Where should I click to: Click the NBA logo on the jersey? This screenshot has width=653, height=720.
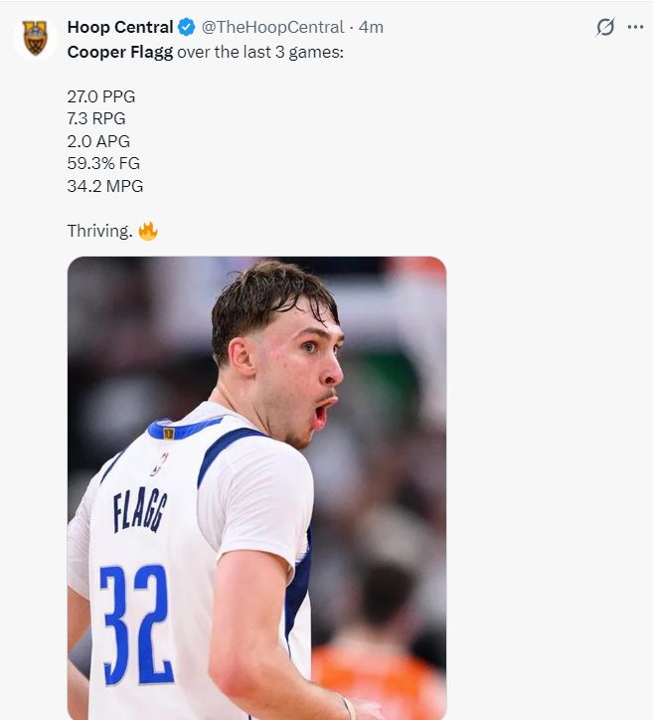(x=159, y=462)
